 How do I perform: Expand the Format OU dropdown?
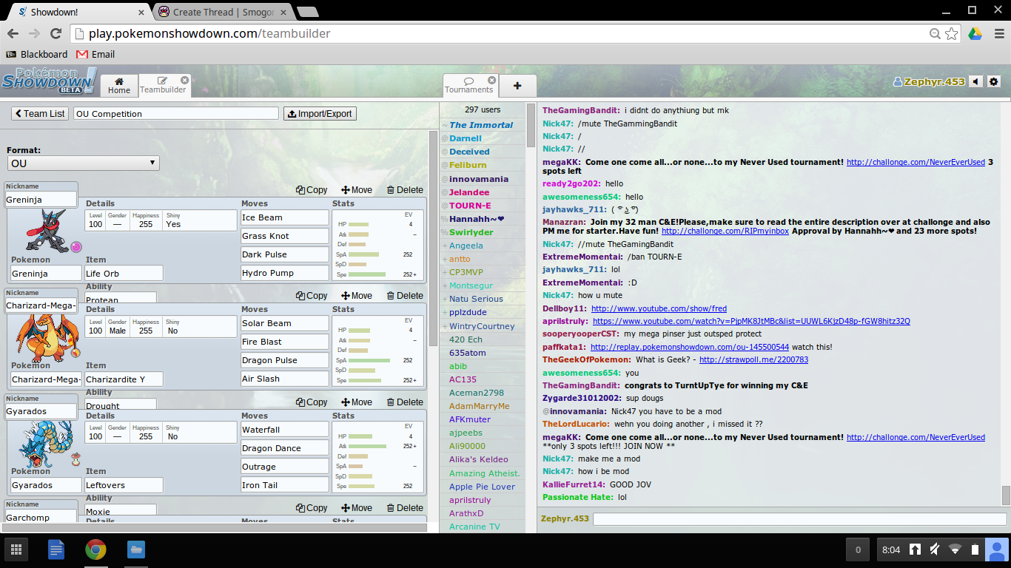83,163
